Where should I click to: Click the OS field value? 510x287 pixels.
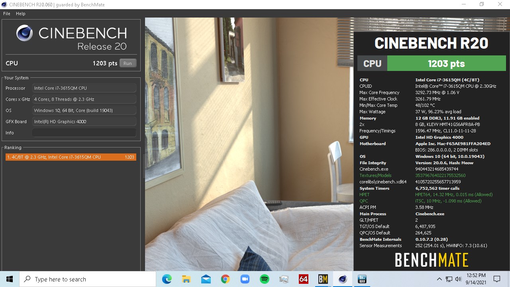(x=84, y=110)
